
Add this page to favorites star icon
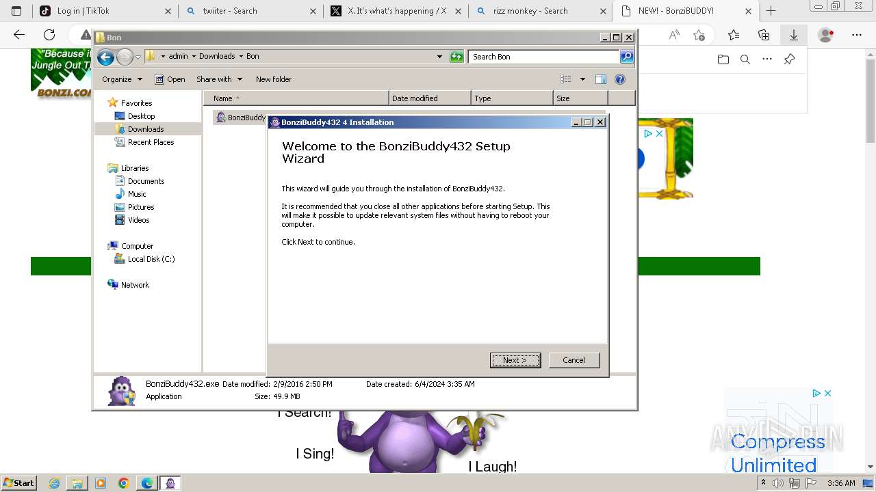pyautogui.click(x=699, y=35)
